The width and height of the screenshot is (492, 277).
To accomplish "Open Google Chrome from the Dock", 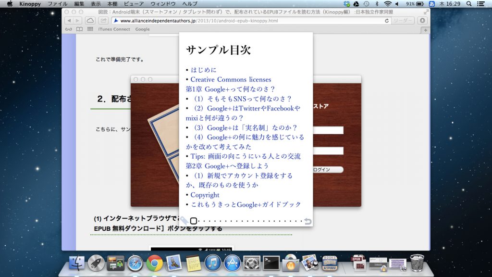I will point(154,263).
